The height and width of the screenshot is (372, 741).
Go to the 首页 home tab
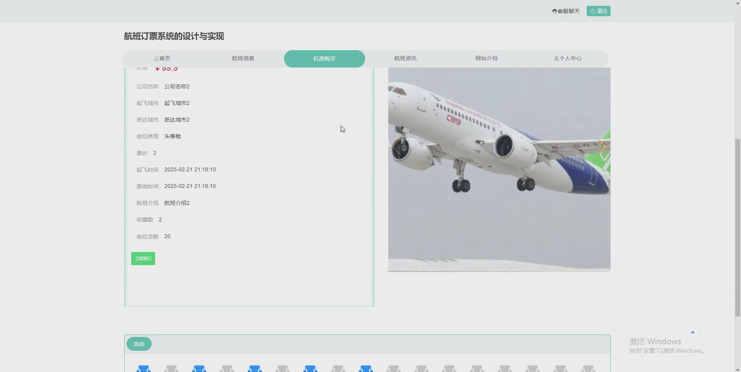[x=162, y=59]
